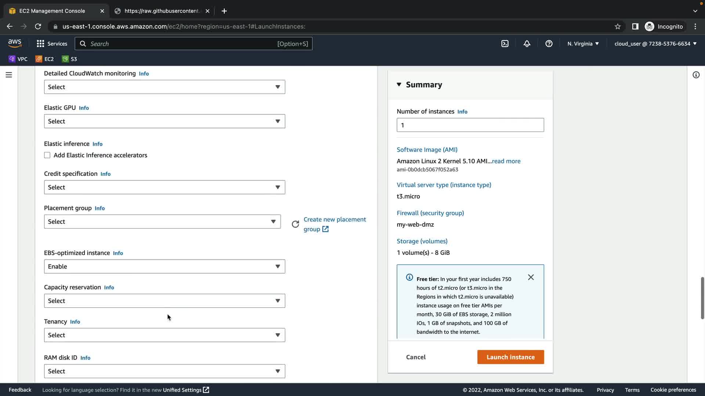705x396 pixels.
Task: Check Add Elastic Inference accelerators
Action: 47,155
